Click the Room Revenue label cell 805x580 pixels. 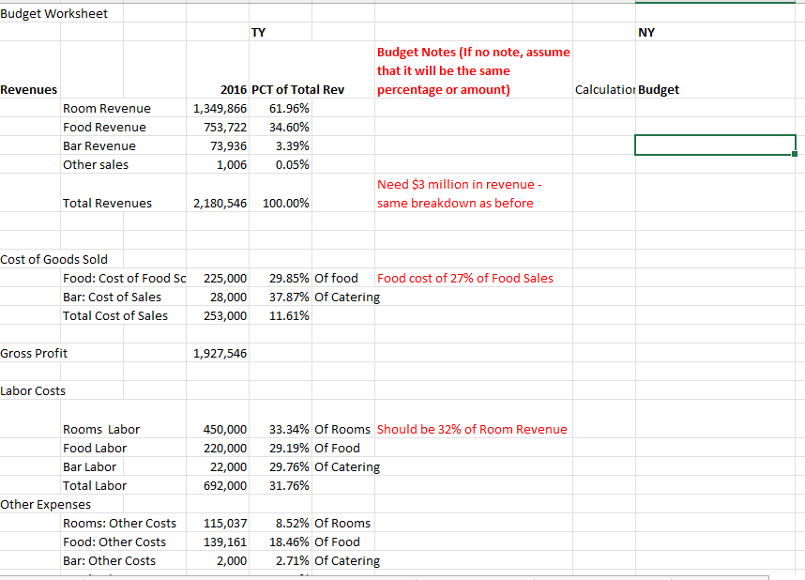coord(106,108)
